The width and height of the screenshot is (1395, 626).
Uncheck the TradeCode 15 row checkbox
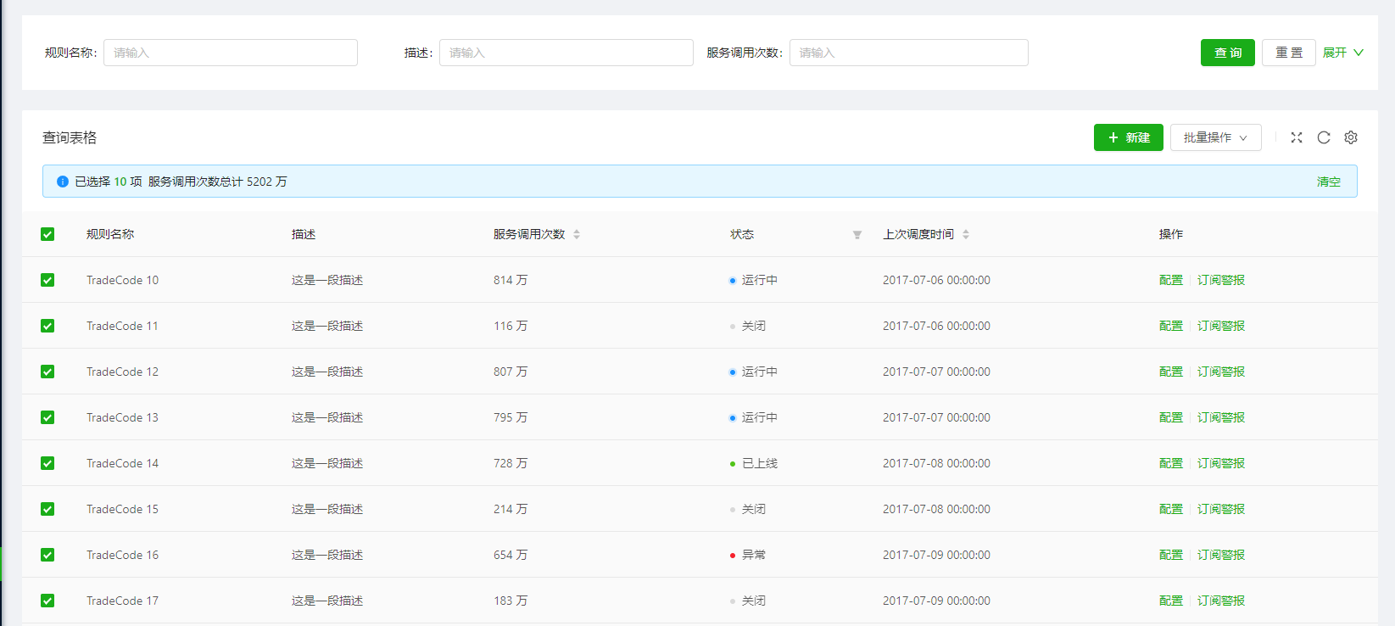coord(47,509)
